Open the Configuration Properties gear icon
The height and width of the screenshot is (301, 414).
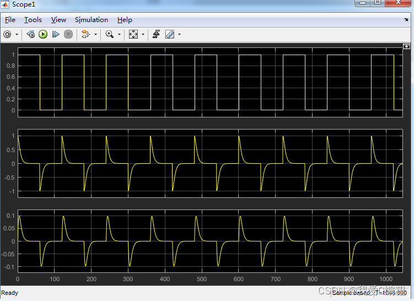7,34
